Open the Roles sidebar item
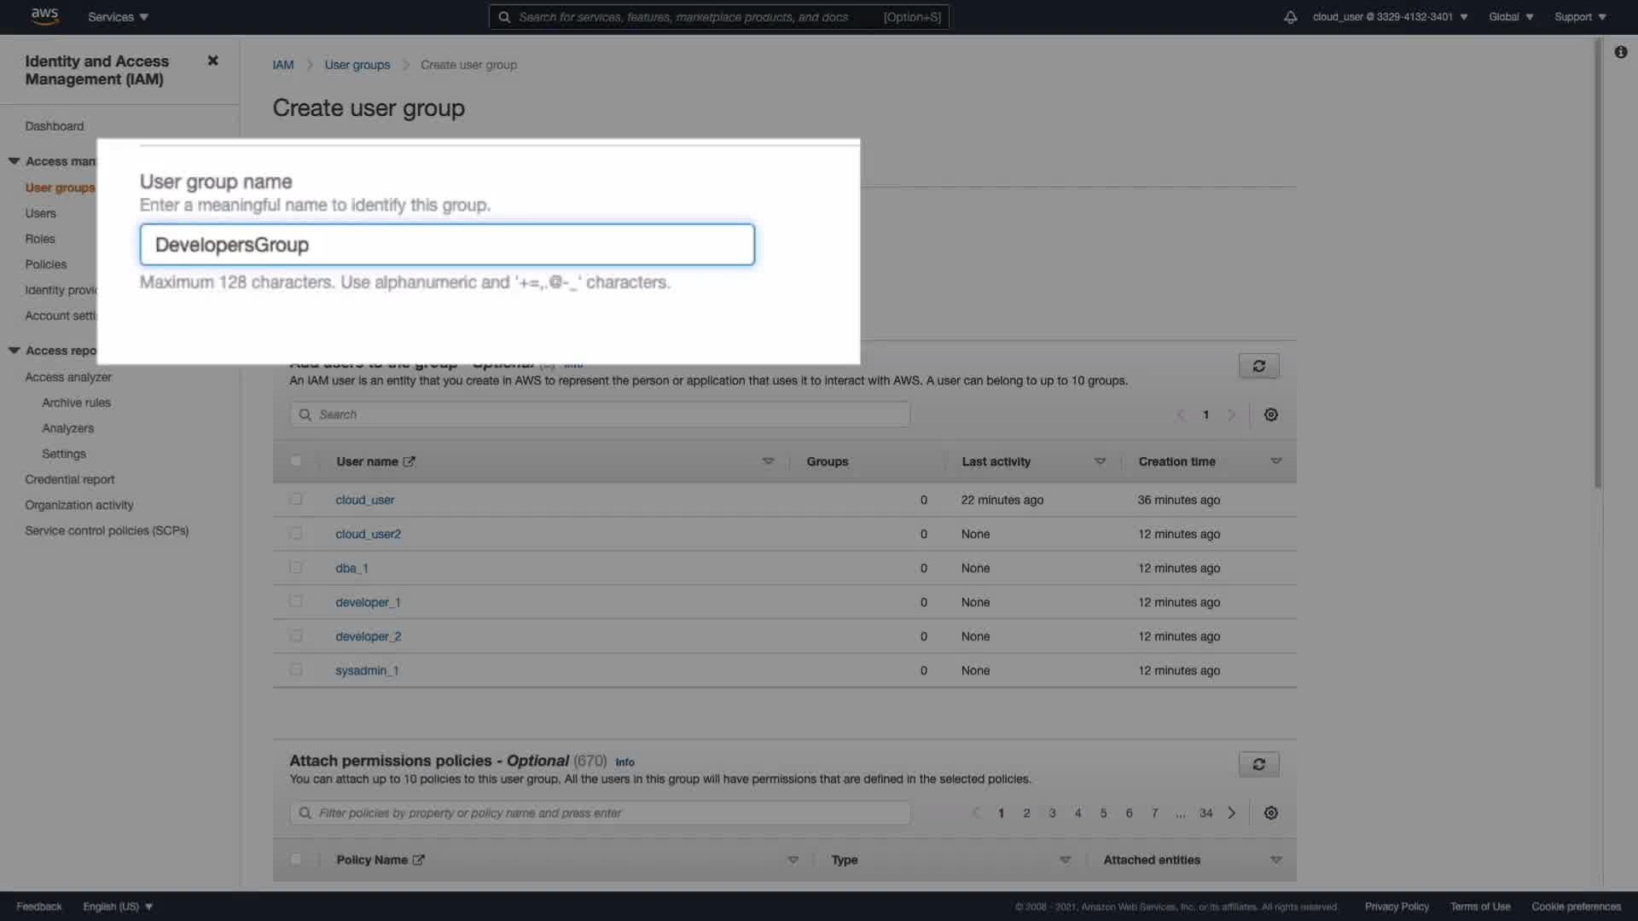Image resolution: width=1638 pixels, height=921 pixels. click(40, 239)
